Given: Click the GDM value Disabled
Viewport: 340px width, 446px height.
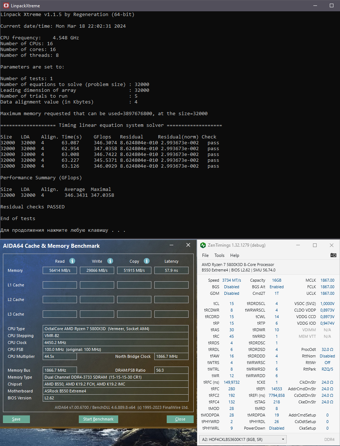Looking at the screenshot, I should coord(232,293).
